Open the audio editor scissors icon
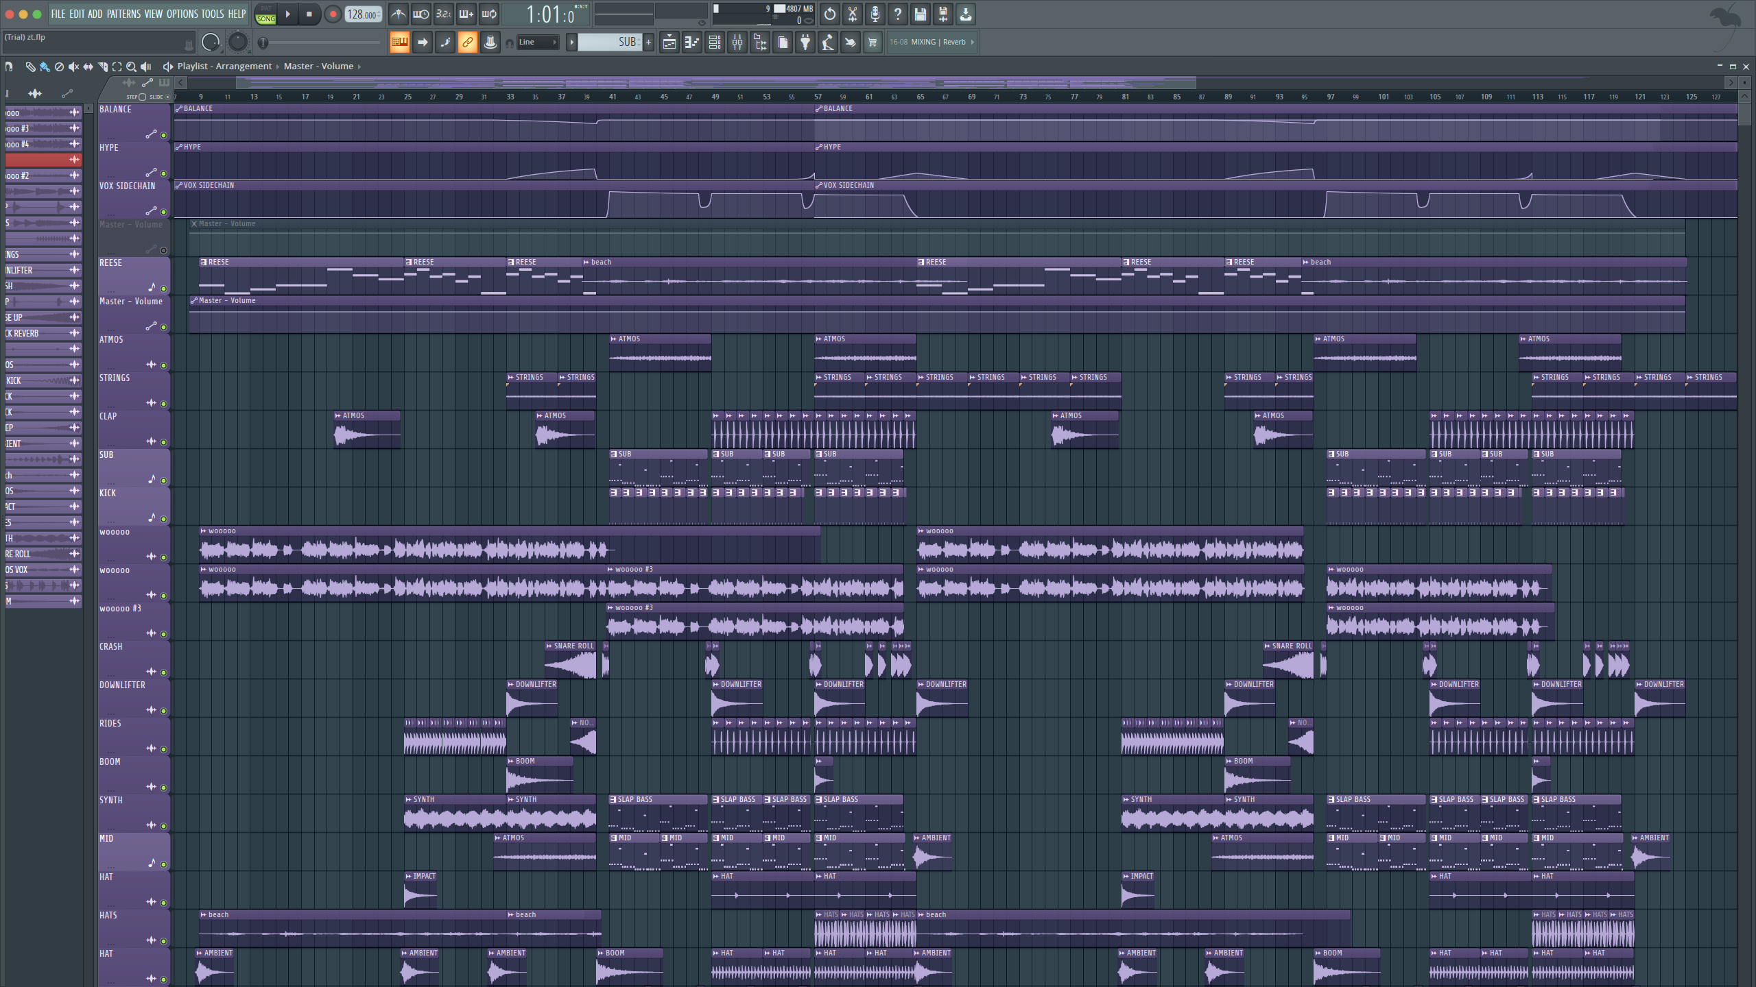This screenshot has width=1756, height=987. click(x=852, y=14)
